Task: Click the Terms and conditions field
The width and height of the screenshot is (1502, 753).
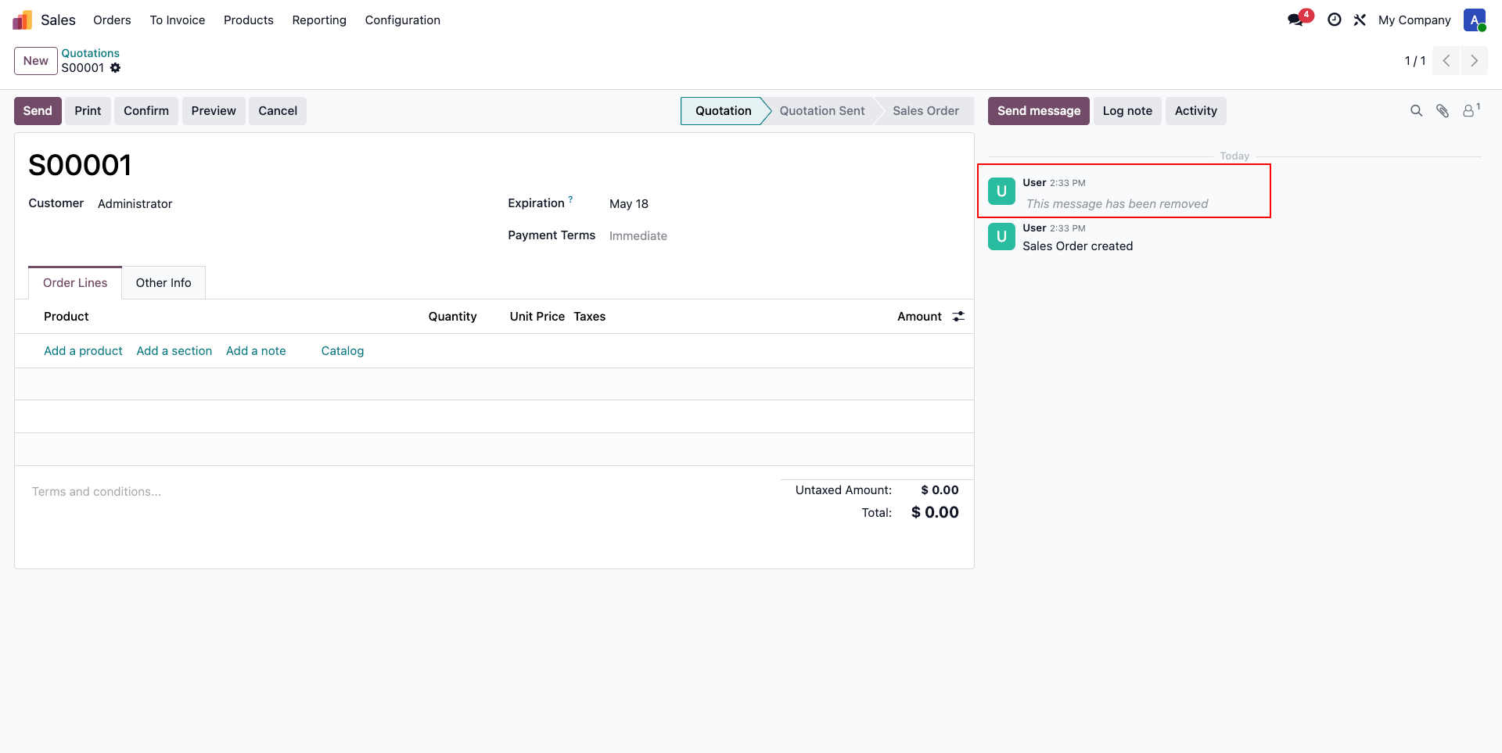Action: coord(96,492)
